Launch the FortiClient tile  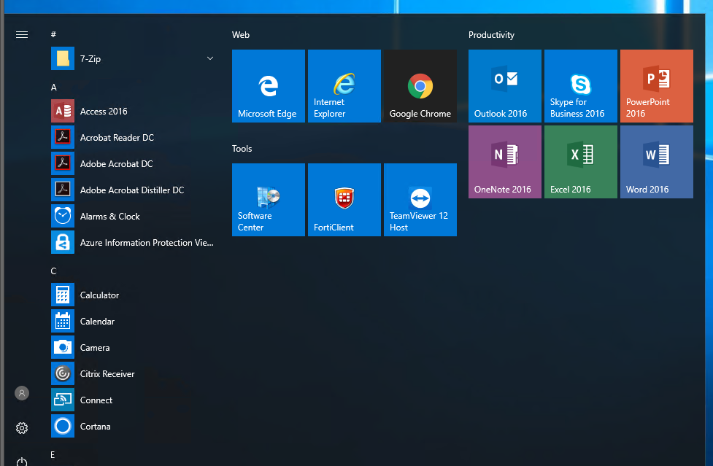coord(344,200)
